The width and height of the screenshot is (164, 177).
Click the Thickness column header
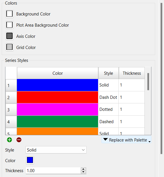pos(132,73)
